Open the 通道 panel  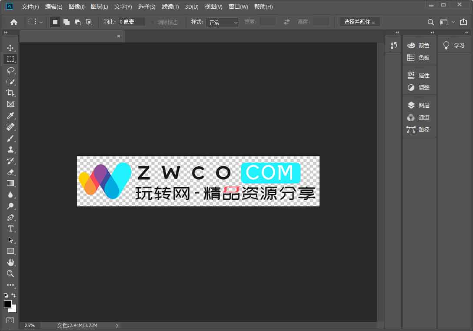coord(419,117)
